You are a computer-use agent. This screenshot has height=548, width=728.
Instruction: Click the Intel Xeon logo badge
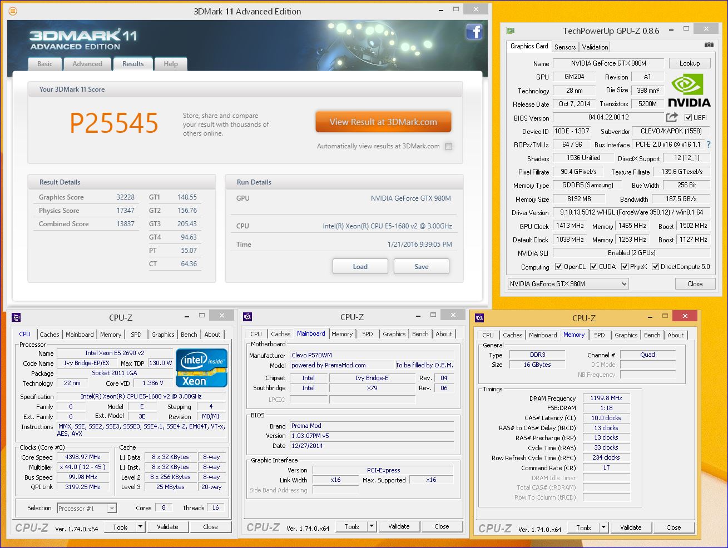tap(201, 367)
